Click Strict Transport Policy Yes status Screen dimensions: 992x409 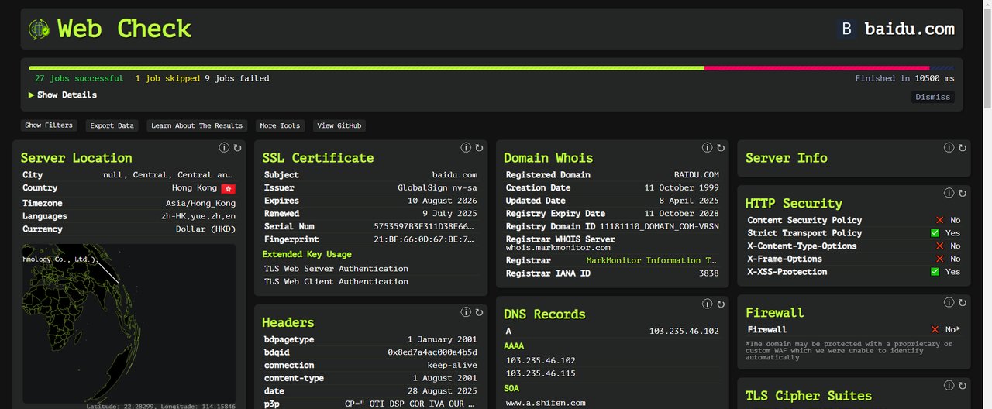pyautogui.click(x=945, y=233)
